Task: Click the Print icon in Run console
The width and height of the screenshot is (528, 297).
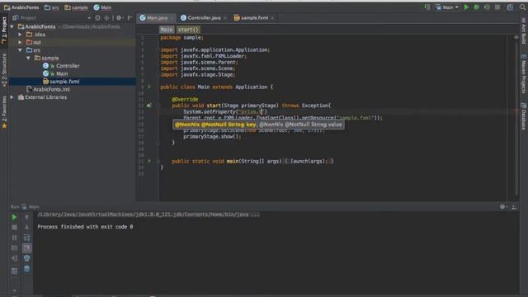Action: 26,258
